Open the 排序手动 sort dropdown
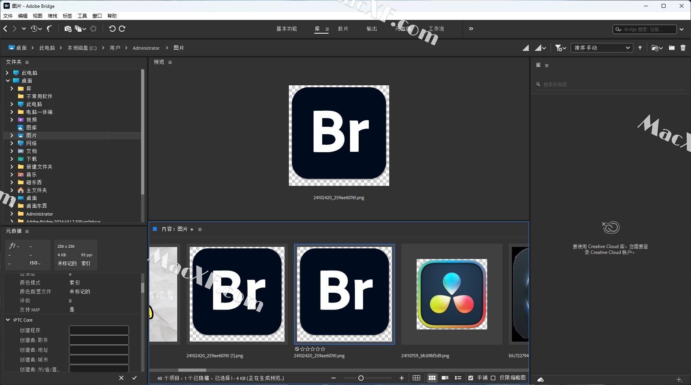This screenshot has height=385, width=691. click(x=602, y=48)
